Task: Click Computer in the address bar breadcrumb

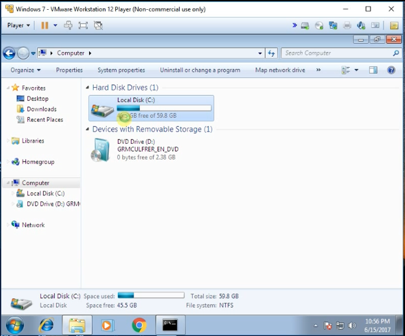Action: (x=70, y=53)
